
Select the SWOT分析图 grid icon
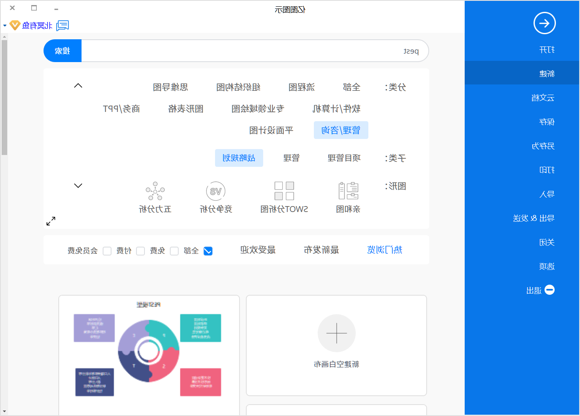(284, 191)
